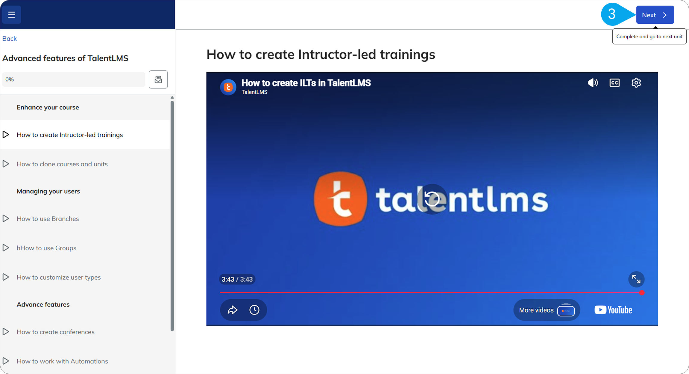689x374 pixels.
Task: Toggle closed captions CC icon
Action: 614,83
